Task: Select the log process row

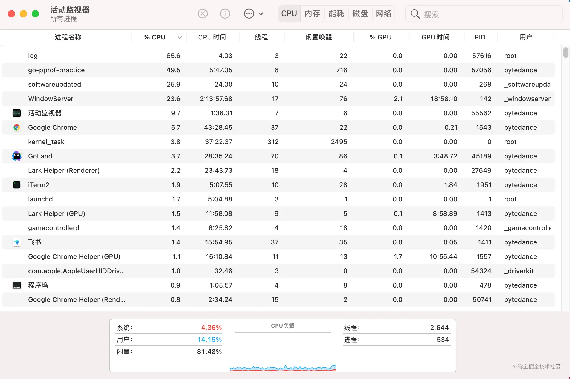Action: [278, 56]
